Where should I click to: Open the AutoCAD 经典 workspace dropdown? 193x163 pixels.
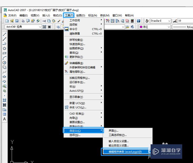(x=23, y=27)
